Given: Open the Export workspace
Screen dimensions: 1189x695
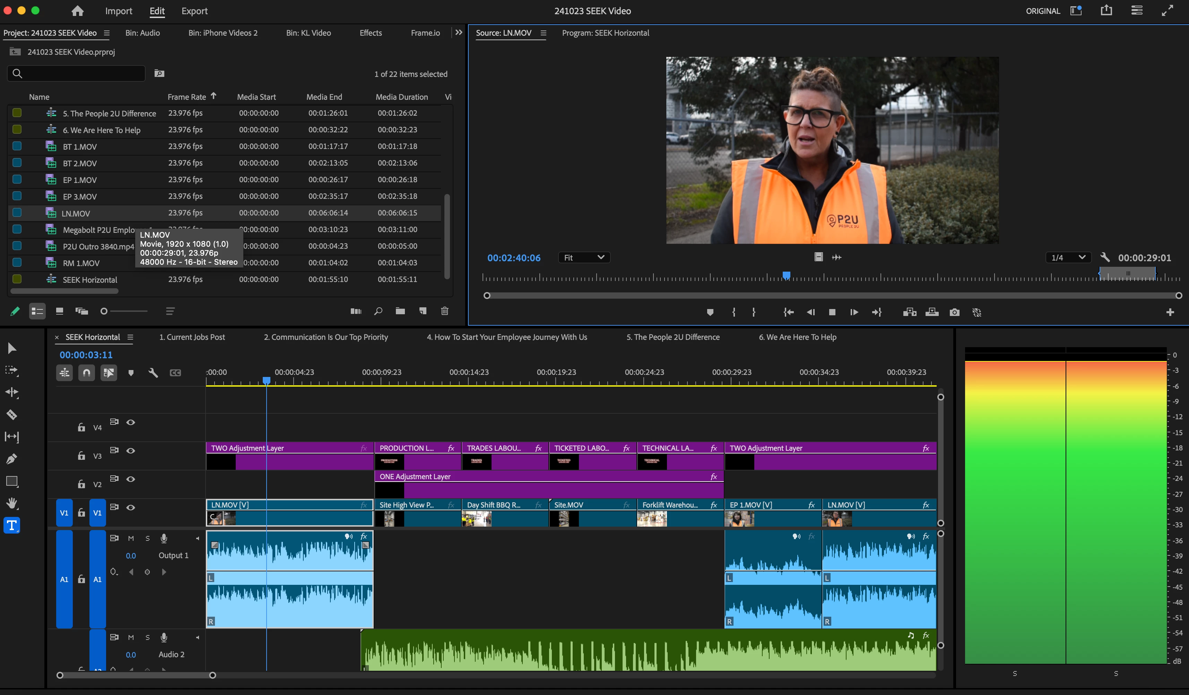Looking at the screenshot, I should coord(194,11).
